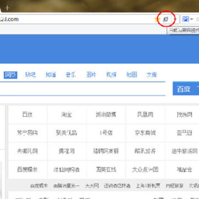The width and height of the screenshot is (199, 199).
Task: Visit the 凤凰网 site link
Action: coord(145,114)
